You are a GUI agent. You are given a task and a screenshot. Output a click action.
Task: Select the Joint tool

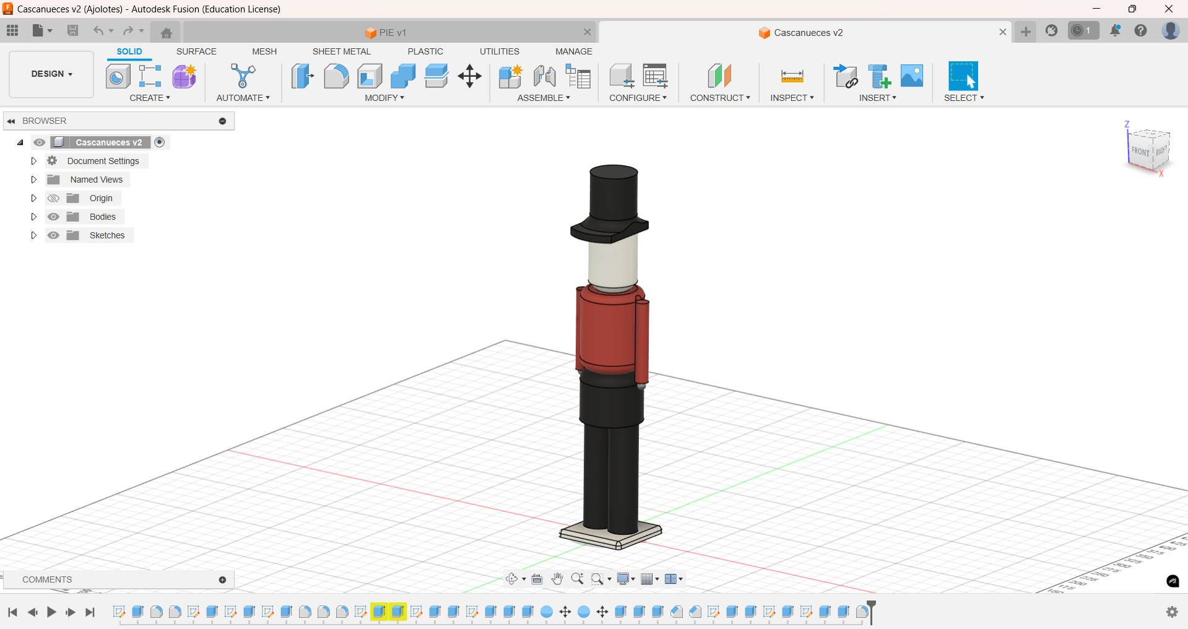click(544, 77)
